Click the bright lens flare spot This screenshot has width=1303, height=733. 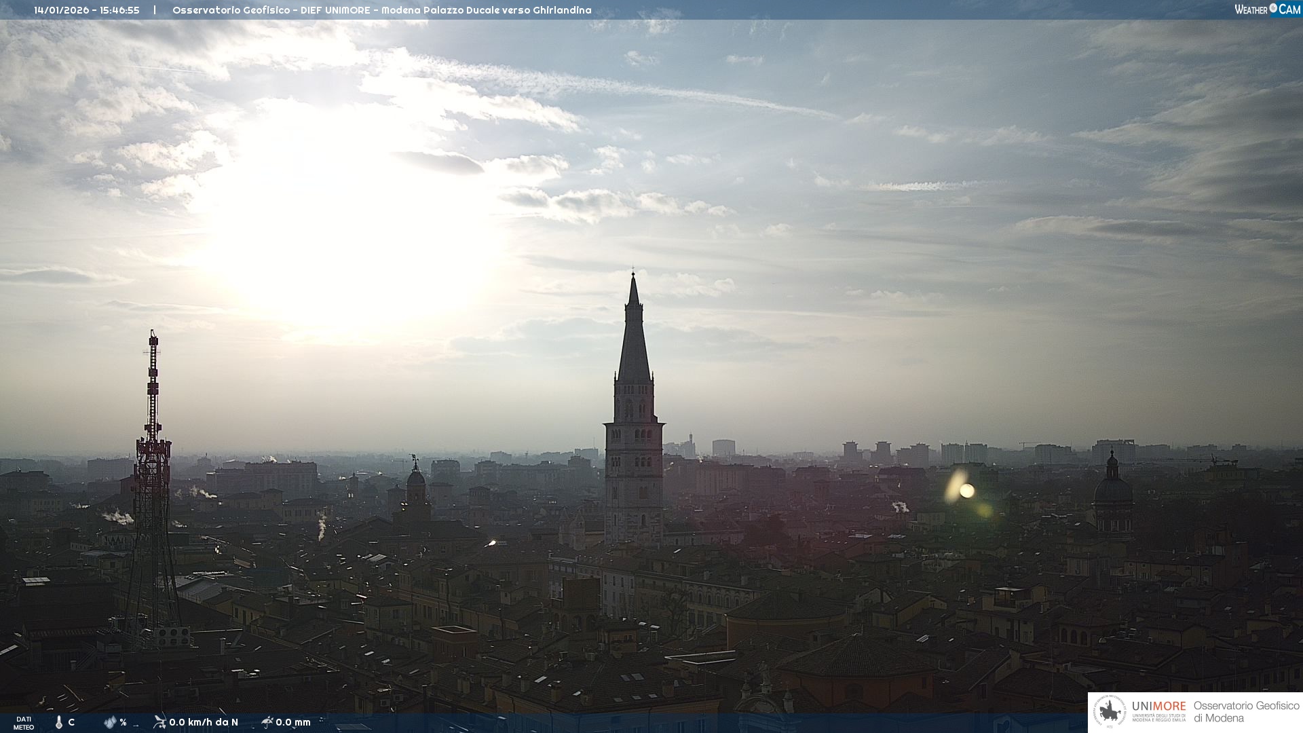966,490
